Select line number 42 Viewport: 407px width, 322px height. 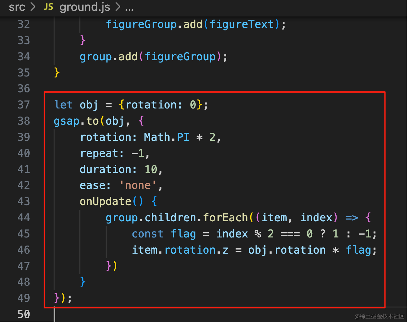pyautogui.click(x=24, y=185)
